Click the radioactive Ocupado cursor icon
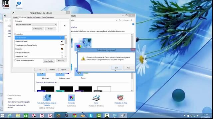The height and width of the screenshot is (119, 213). (x=62, y=49)
